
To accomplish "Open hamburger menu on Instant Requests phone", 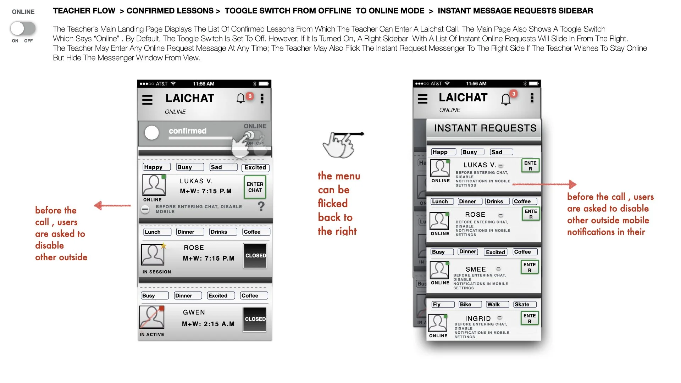I will pos(422,99).
